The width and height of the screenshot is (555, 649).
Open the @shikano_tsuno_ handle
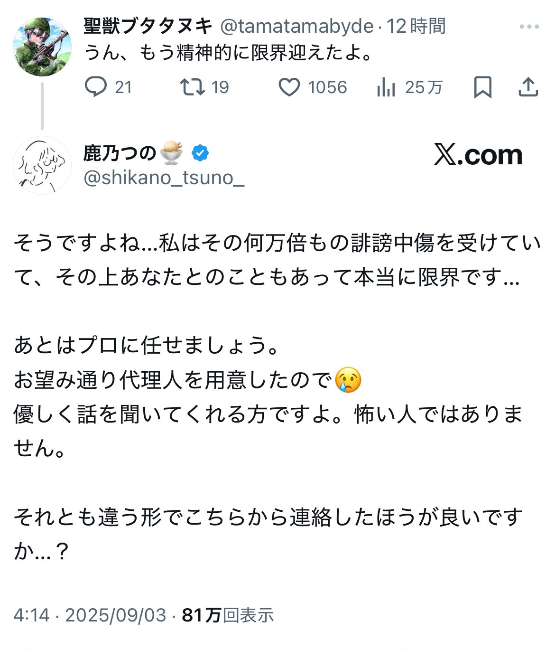coord(164,178)
